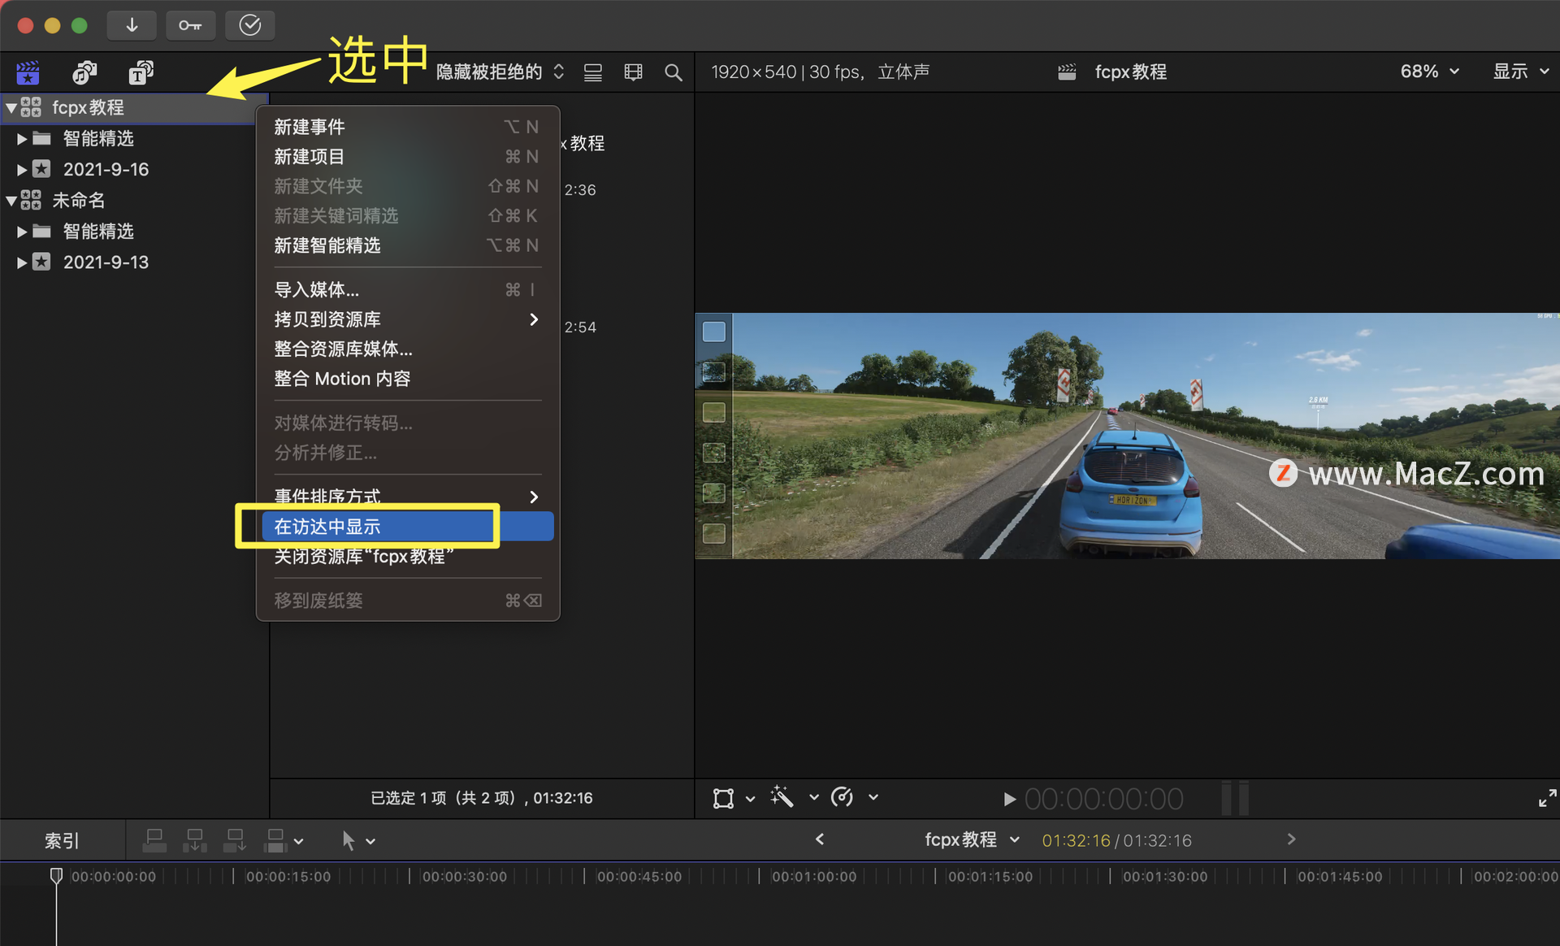The image size is (1560, 946).
Task: Open the 68% zoom level dropdown
Action: (1429, 72)
